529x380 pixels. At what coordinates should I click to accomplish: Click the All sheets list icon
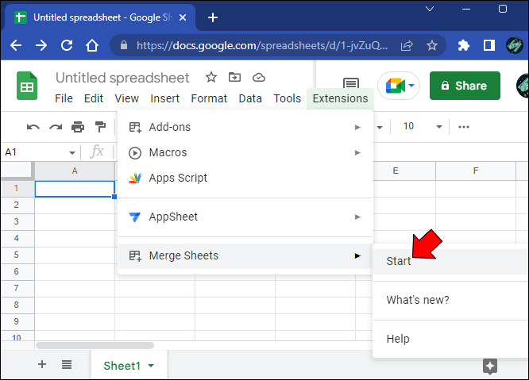tap(67, 364)
